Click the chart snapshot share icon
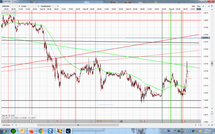This screenshot has width=215, height=134. pos(209,6)
